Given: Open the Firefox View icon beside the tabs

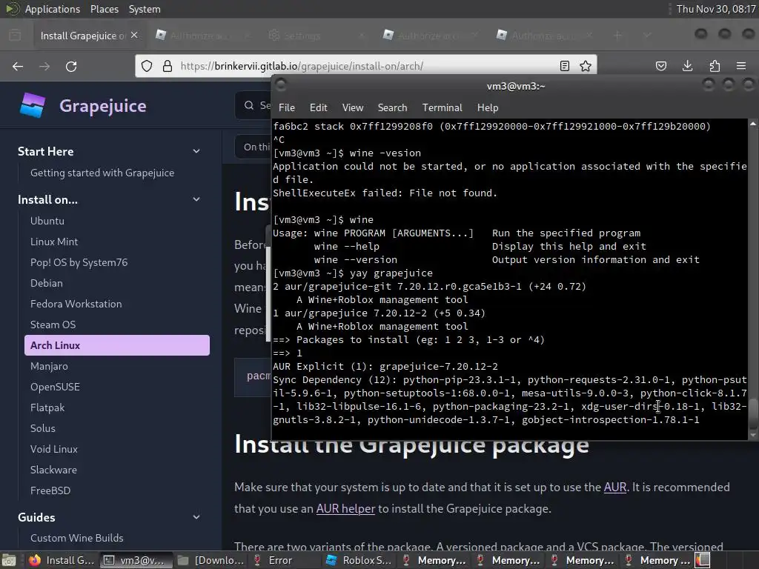Looking at the screenshot, I should (x=15, y=36).
